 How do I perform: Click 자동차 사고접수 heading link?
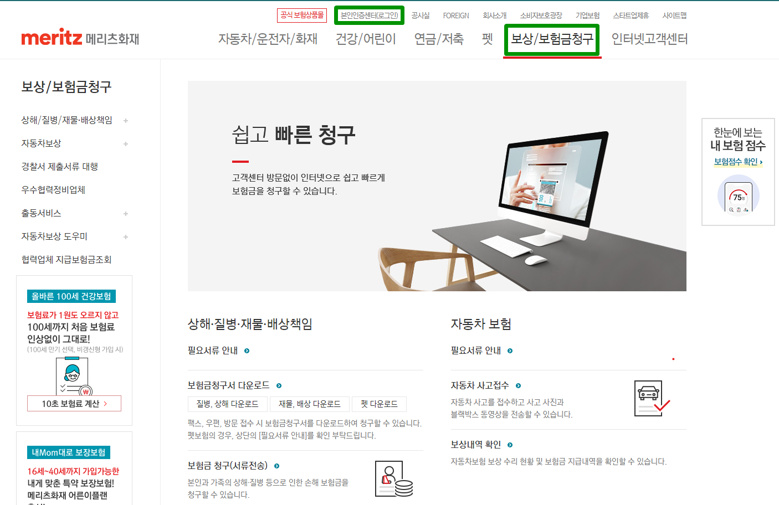click(480, 385)
